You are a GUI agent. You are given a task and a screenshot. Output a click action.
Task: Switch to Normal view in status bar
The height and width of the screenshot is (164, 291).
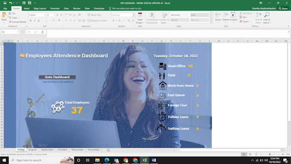click(244, 154)
